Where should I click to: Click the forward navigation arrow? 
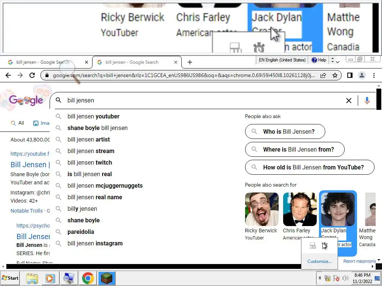[20, 75]
